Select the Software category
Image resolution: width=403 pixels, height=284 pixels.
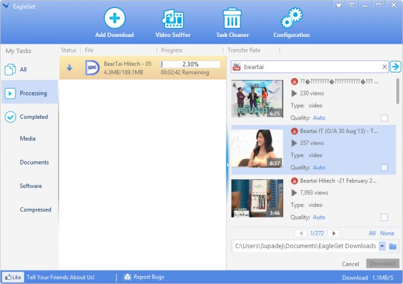(31, 186)
